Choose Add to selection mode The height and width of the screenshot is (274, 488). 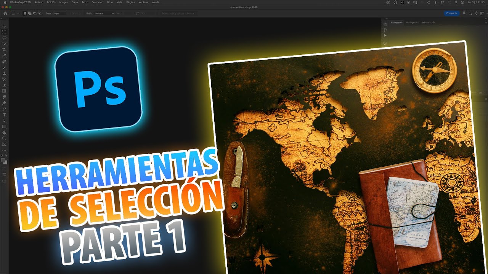(30, 13)
